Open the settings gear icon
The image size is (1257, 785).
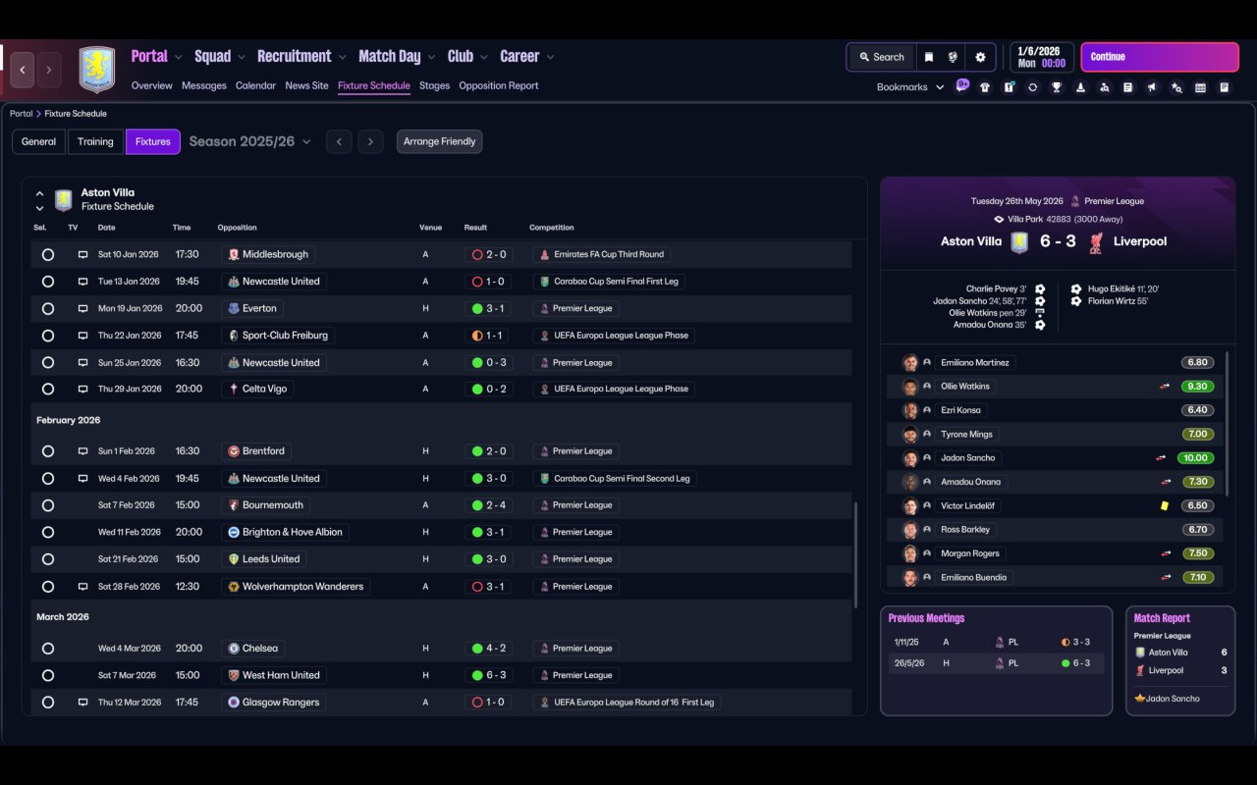coord(980,57)
